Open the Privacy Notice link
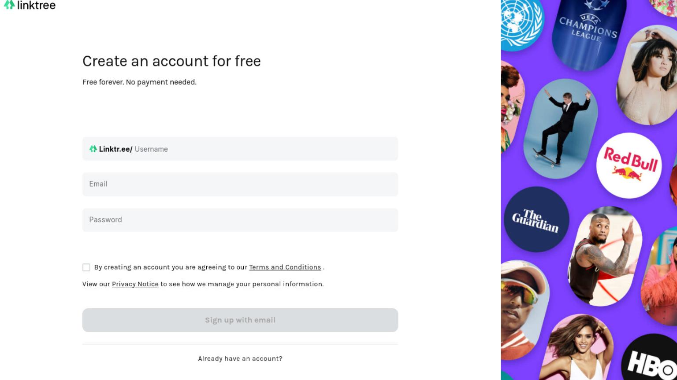The width and height of the screenshot is (677, 380). pos(135,284)
